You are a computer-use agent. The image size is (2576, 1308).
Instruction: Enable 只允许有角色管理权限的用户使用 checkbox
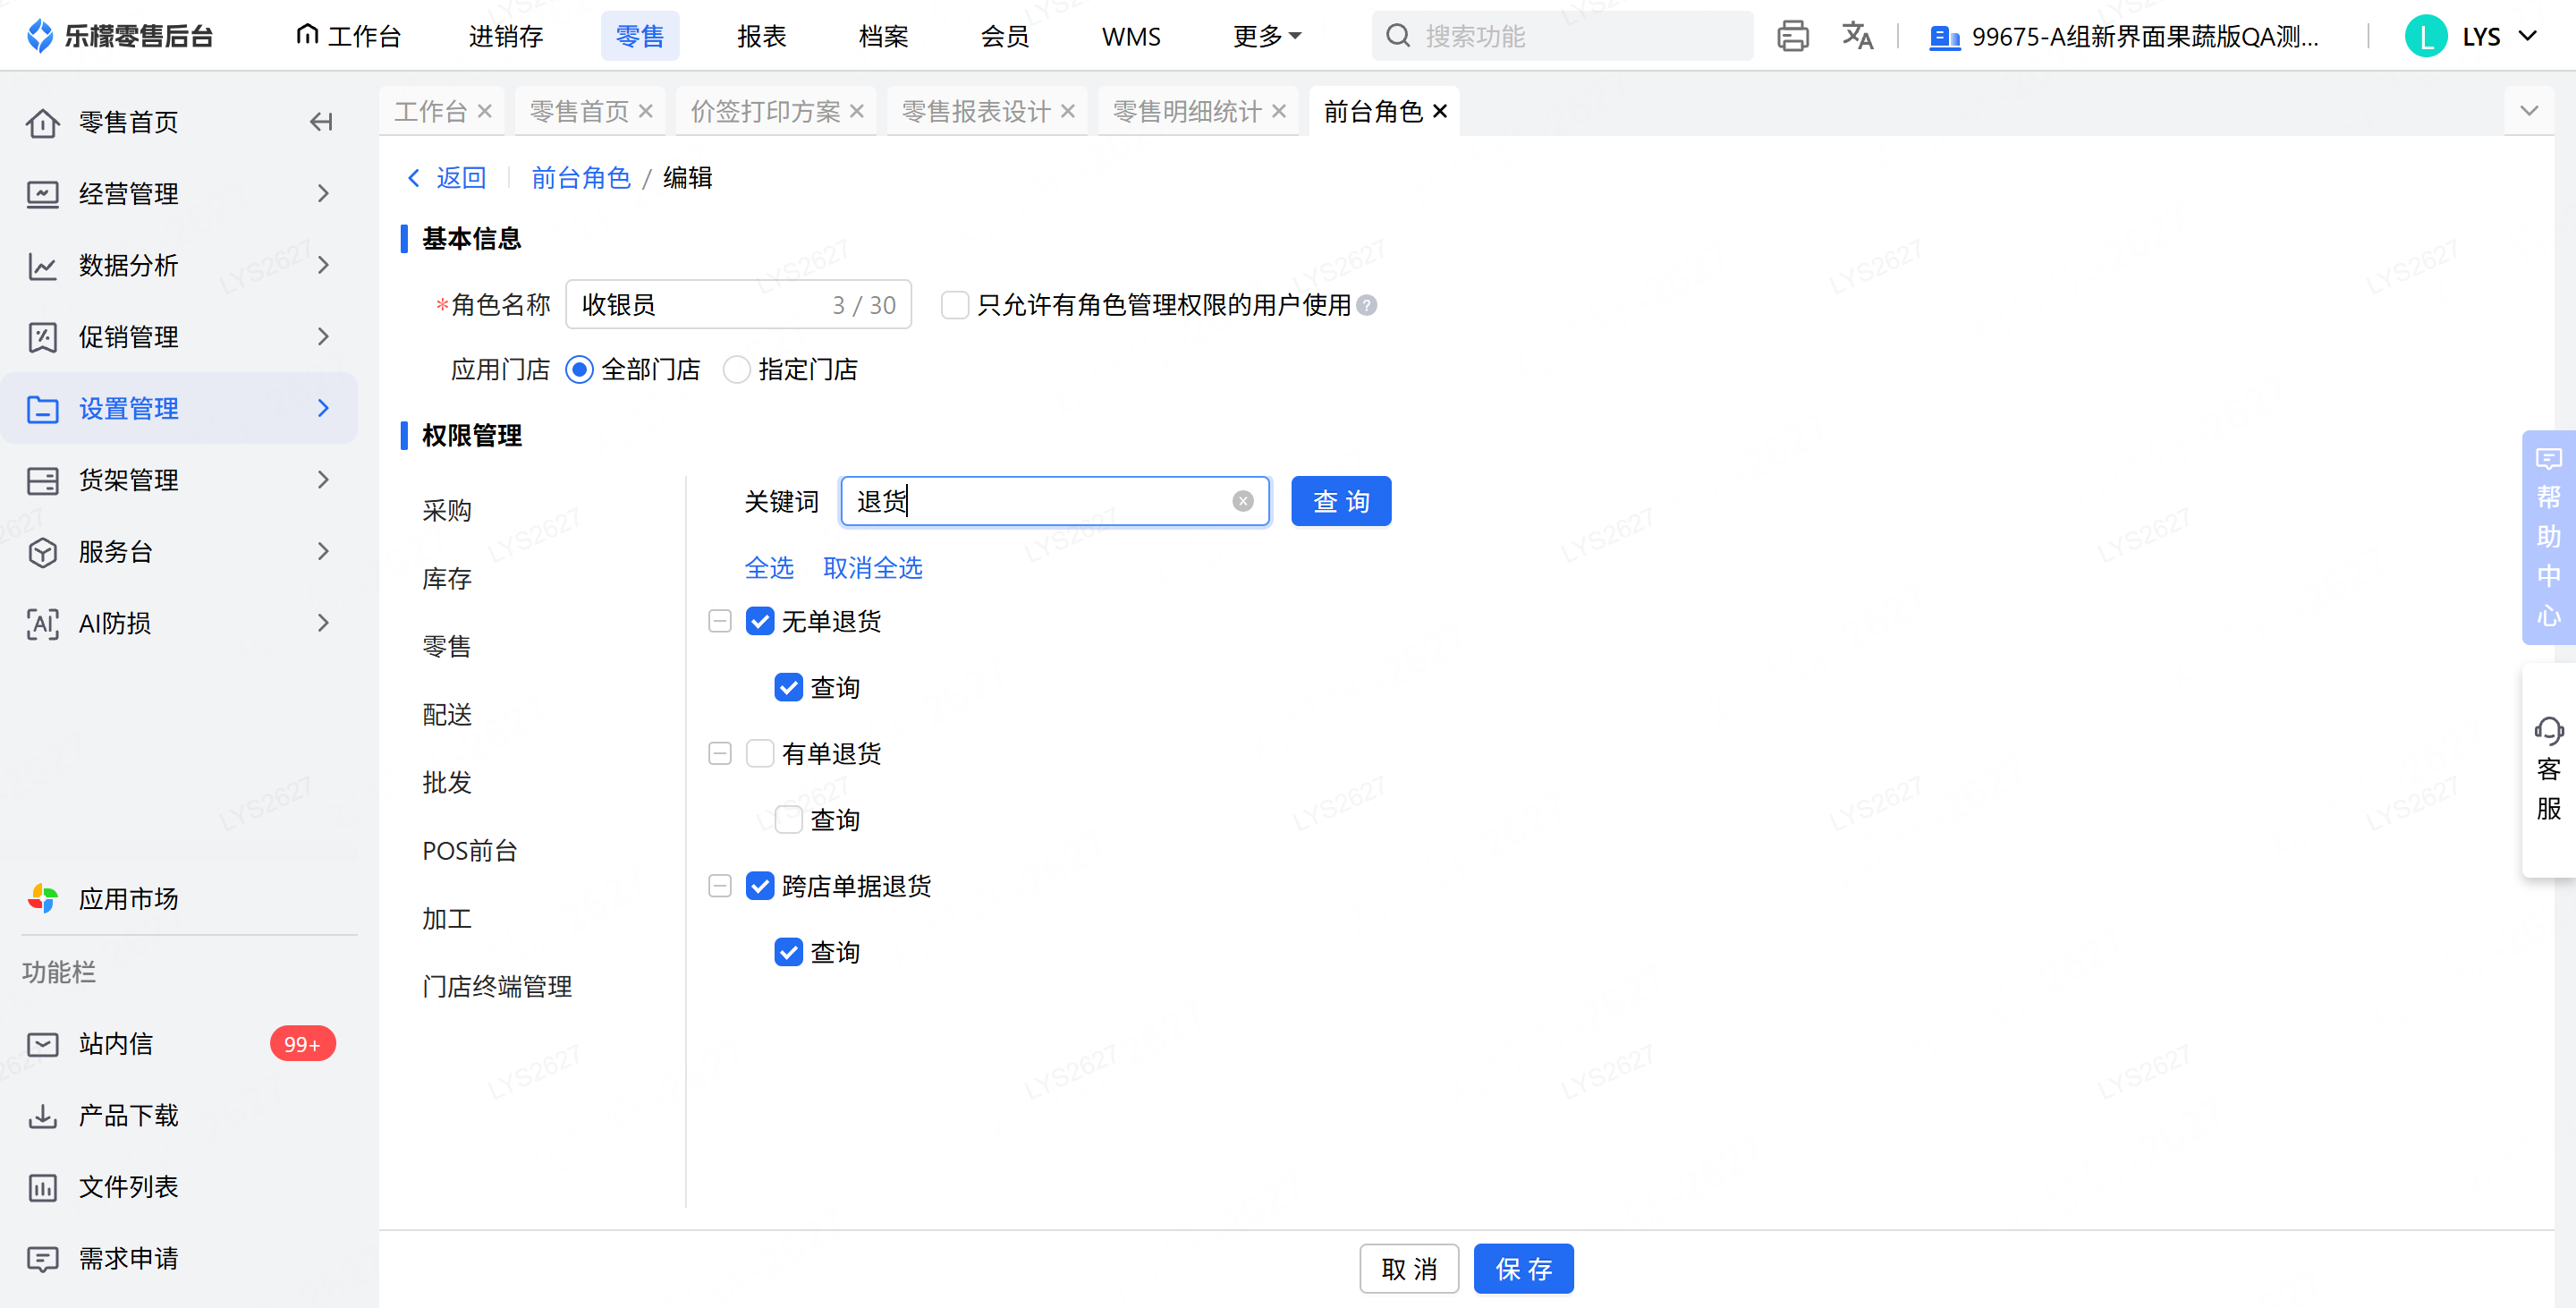(x=955, y=305)
